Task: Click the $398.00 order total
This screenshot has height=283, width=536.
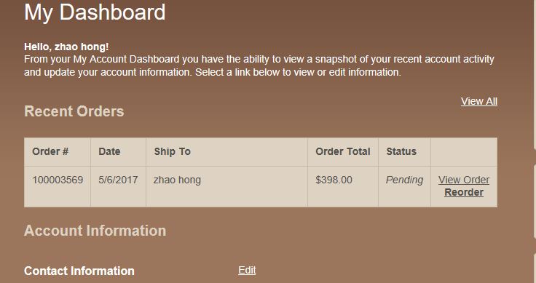Action: click(x=334, y=180)
